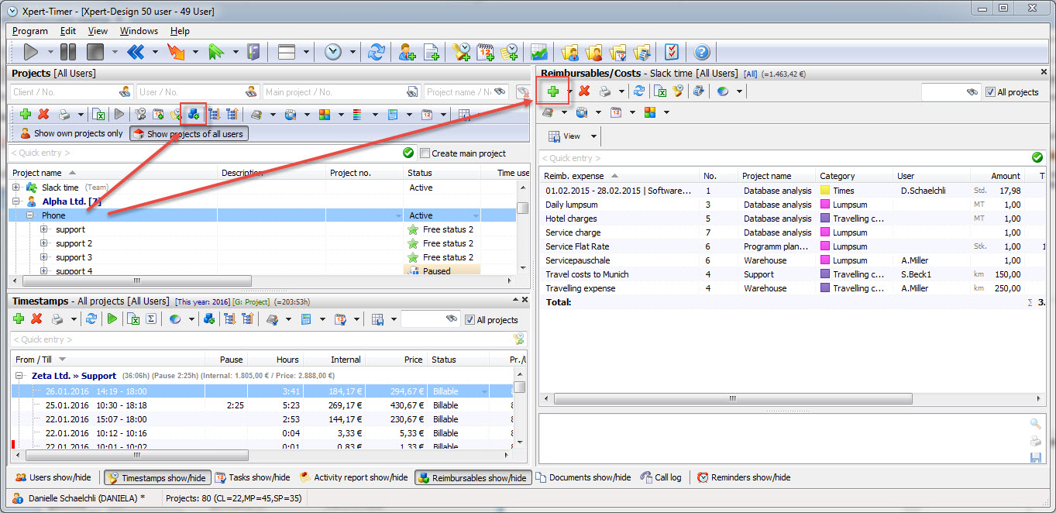Click the green plus in Reimbursables toolbar
The height and width of the screenshot is (513, 1056).
coord(553,91)
